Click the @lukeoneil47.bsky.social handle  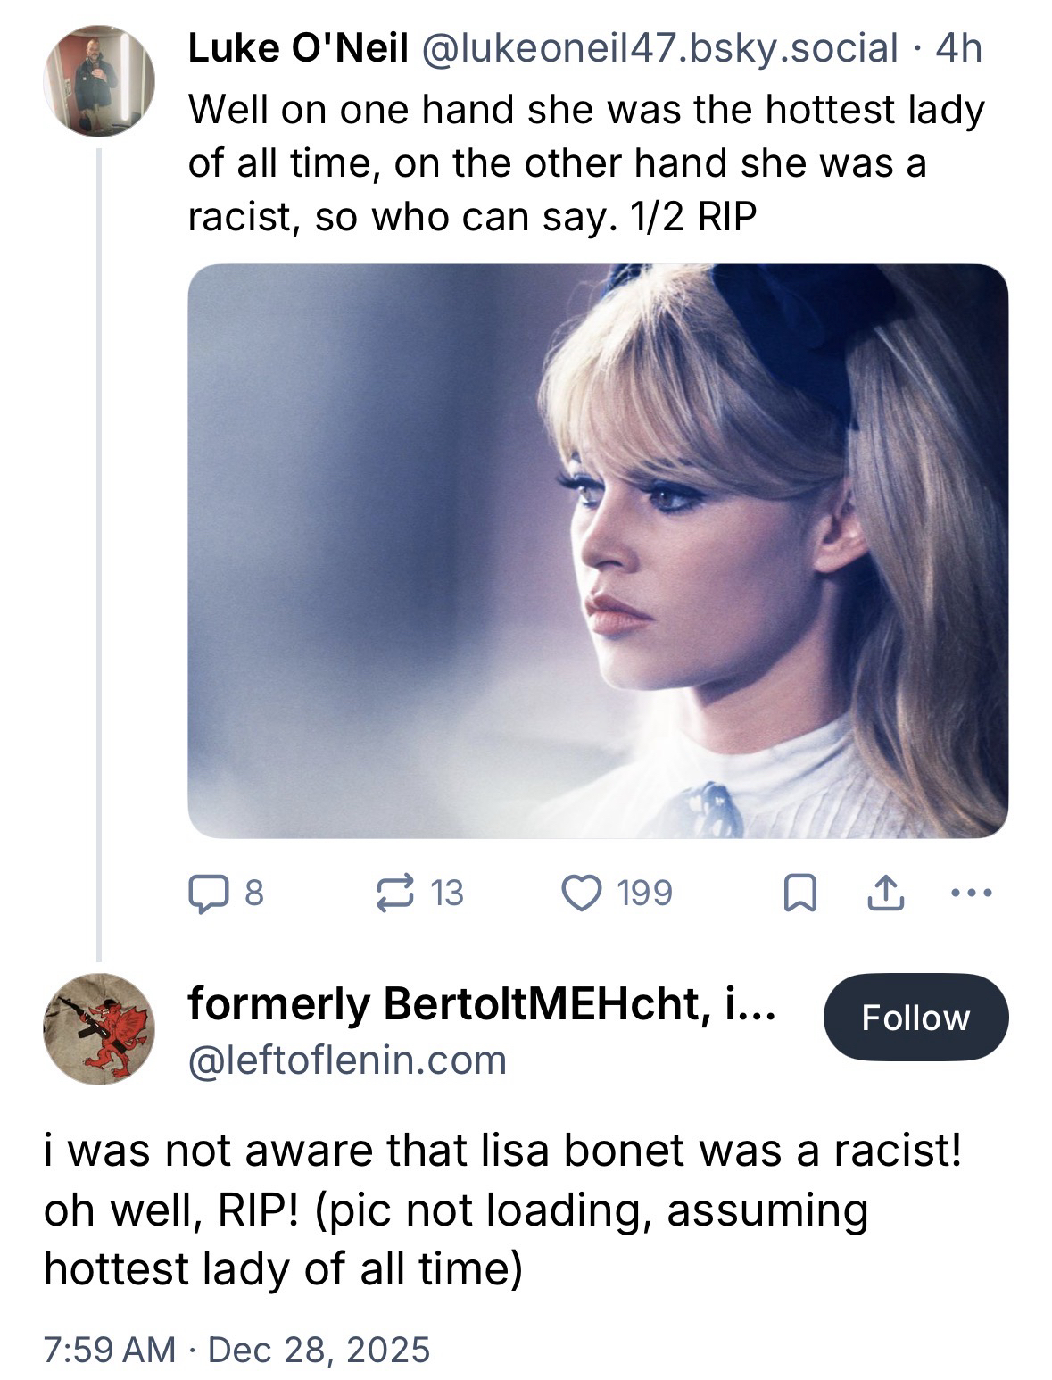pyautogui.click(x=659, y=49)
